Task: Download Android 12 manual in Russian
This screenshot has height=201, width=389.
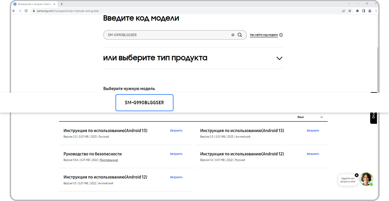Action: click(313, 154)
